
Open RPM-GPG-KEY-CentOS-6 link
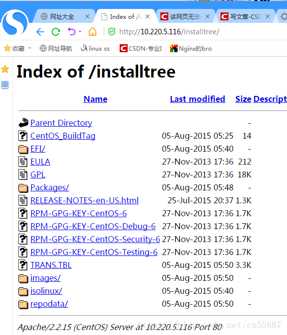pyautogui.click(x=78, y=213)
